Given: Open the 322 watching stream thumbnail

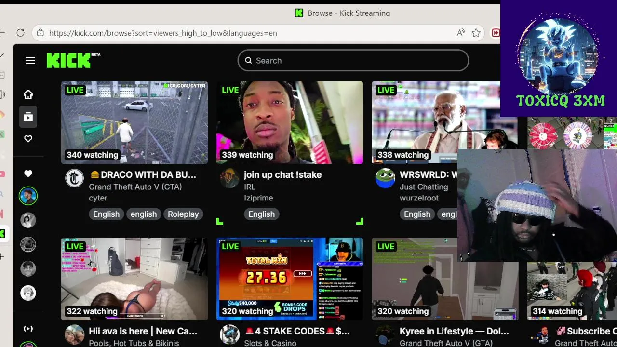Looking at the screenshot, I should pyautogui.click(x=134, y=279).
